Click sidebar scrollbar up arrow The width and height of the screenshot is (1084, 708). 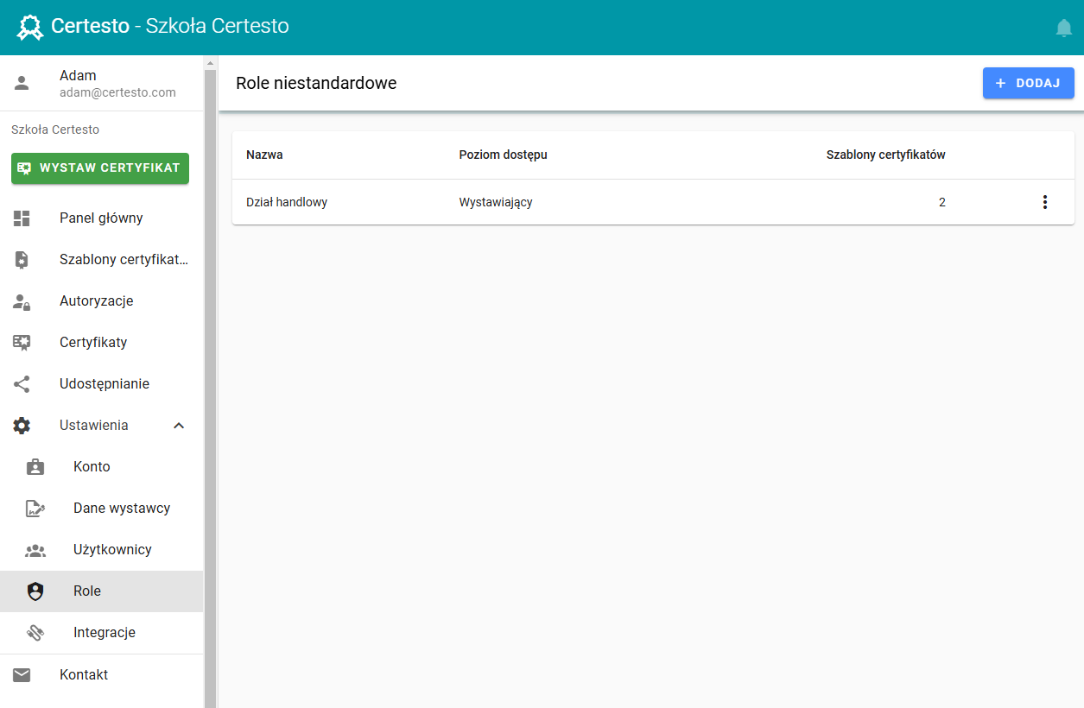tap(210, 63)
